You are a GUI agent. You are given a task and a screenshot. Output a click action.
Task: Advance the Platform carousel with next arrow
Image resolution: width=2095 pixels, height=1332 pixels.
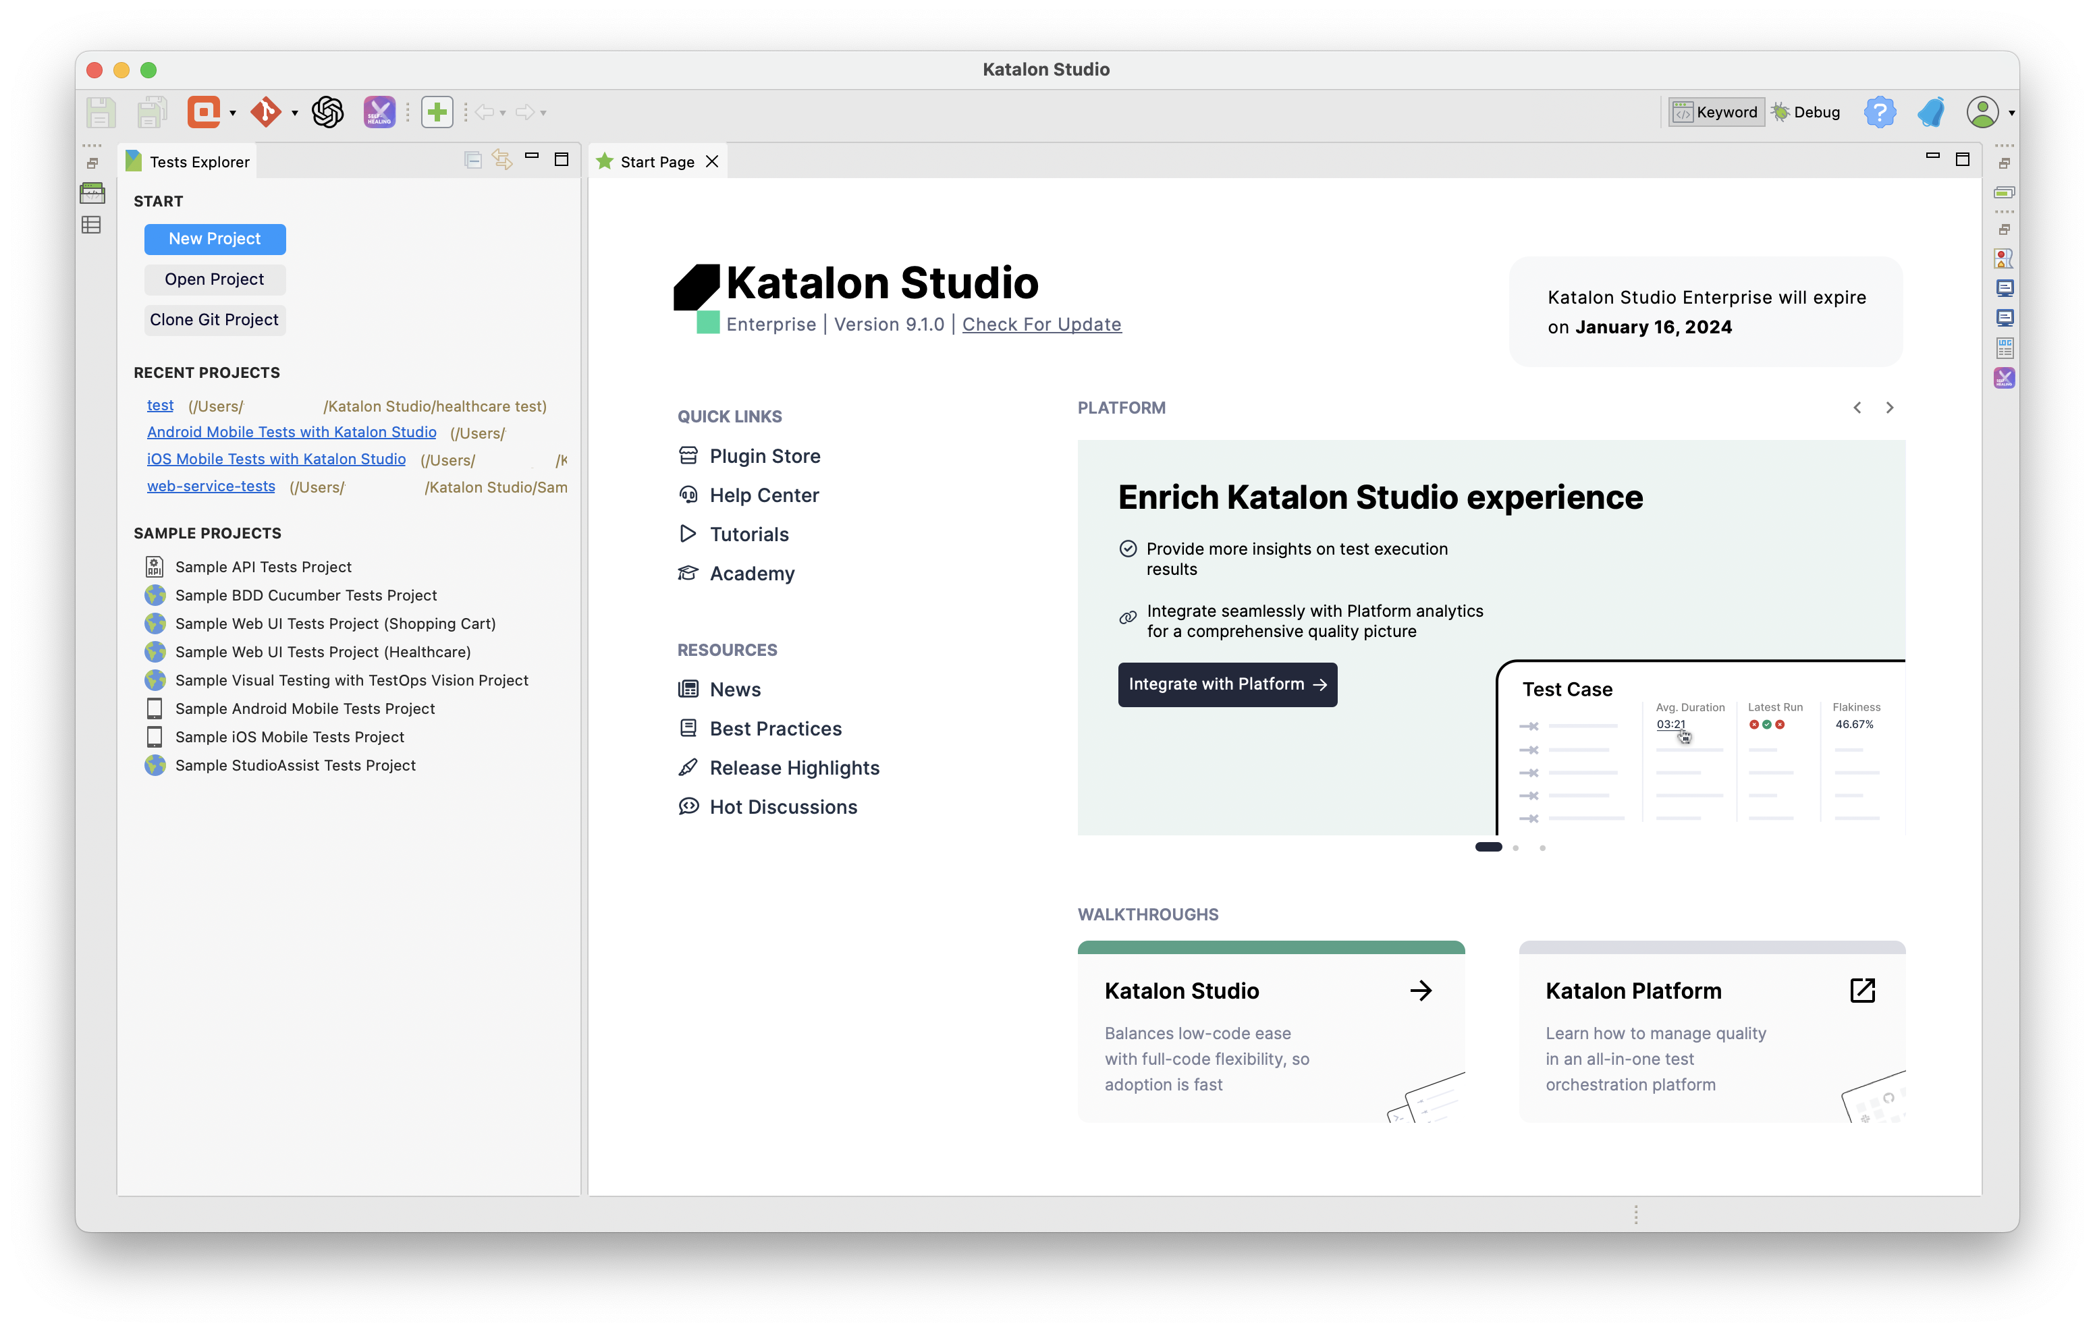tap(1890, 407)
